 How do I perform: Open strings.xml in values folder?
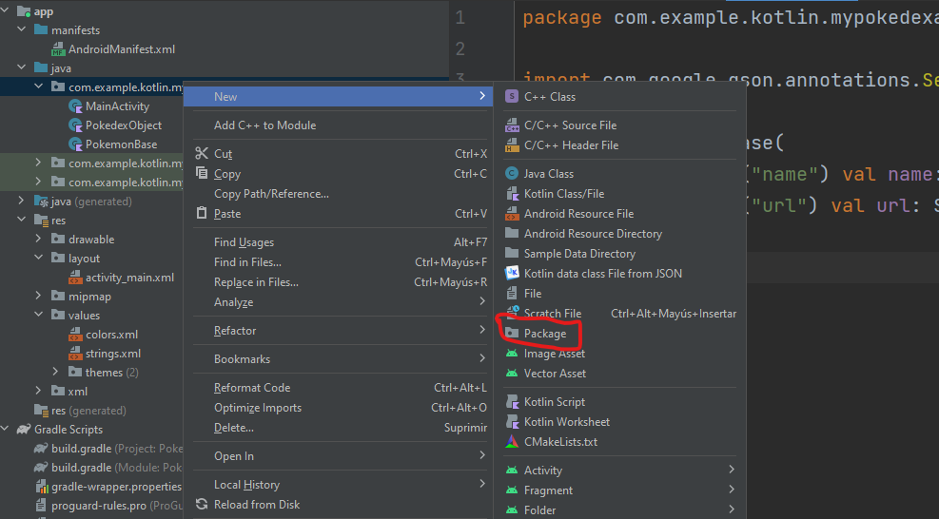[112, 354]
